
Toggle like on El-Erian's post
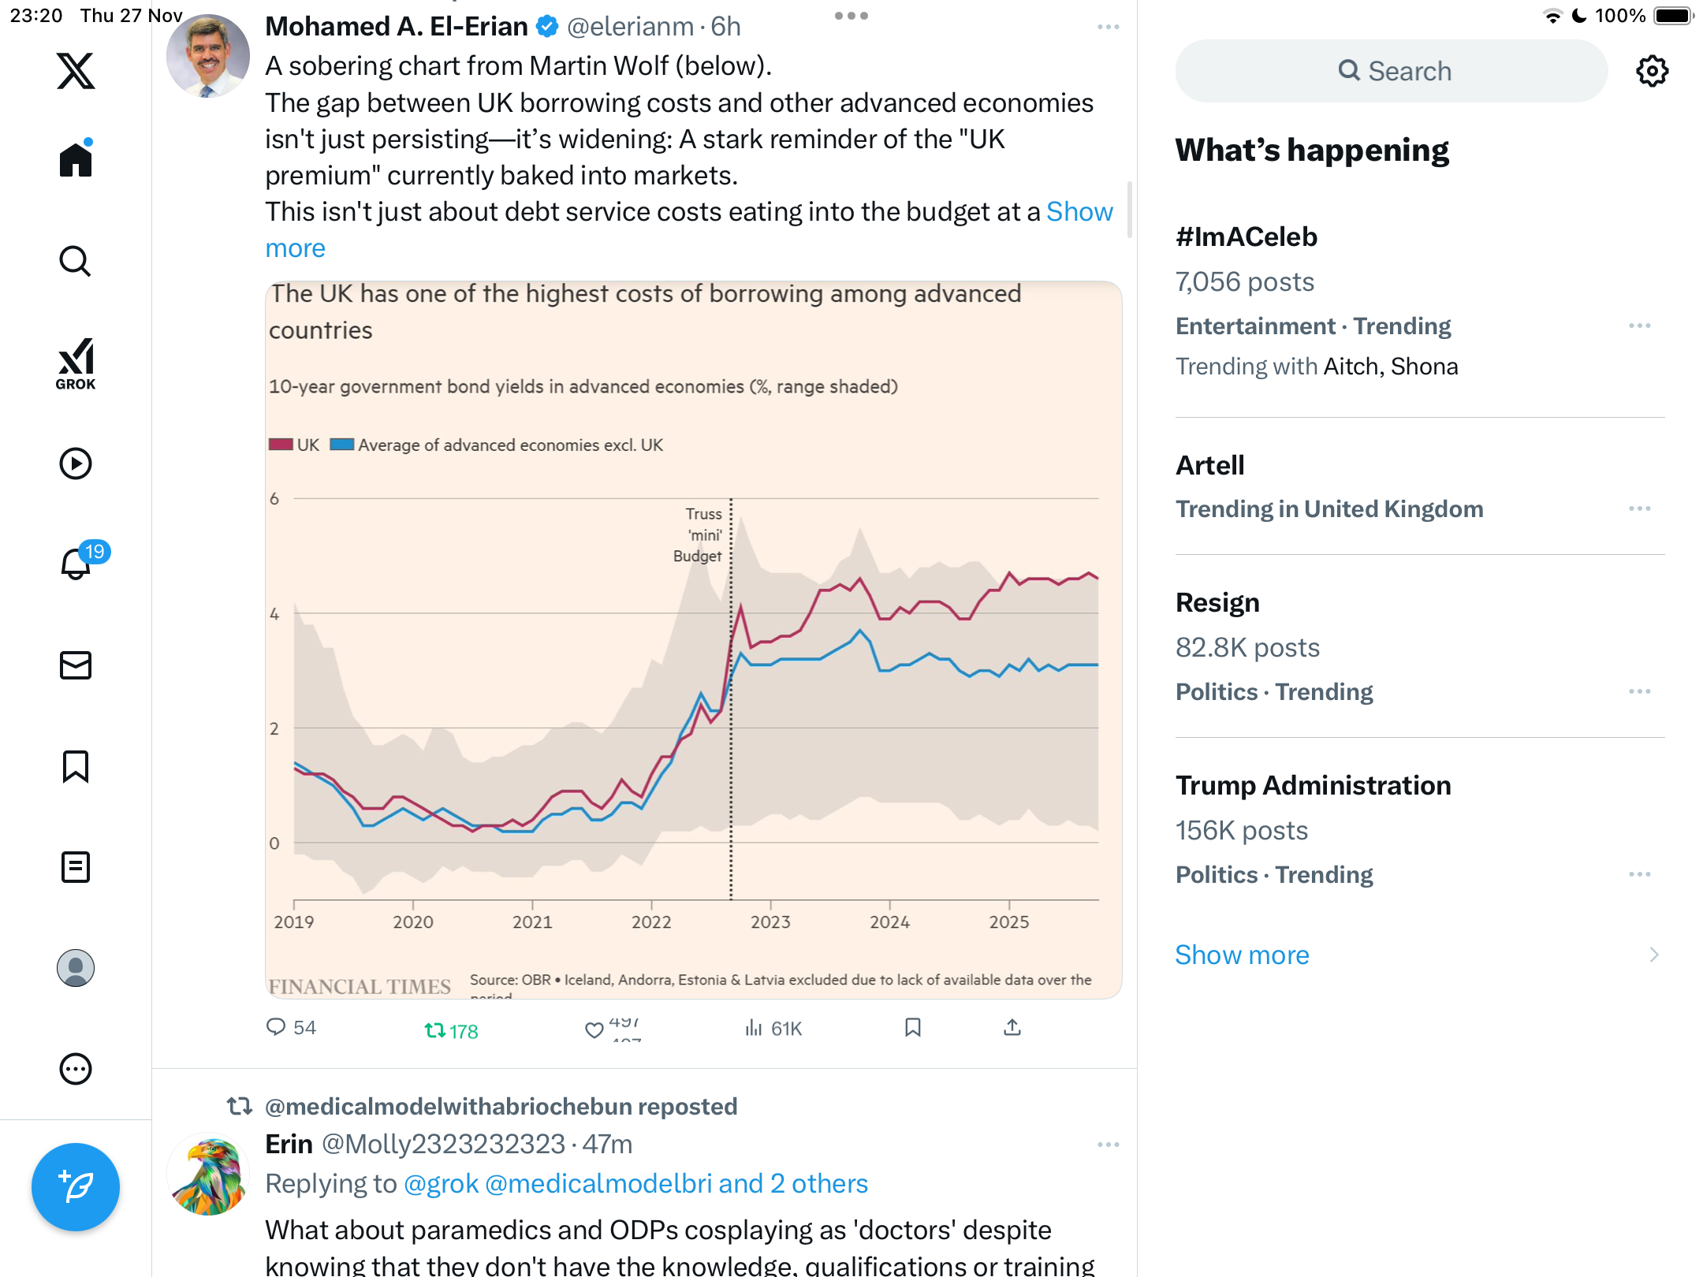pyautogui.click(x=594, y=1029)
